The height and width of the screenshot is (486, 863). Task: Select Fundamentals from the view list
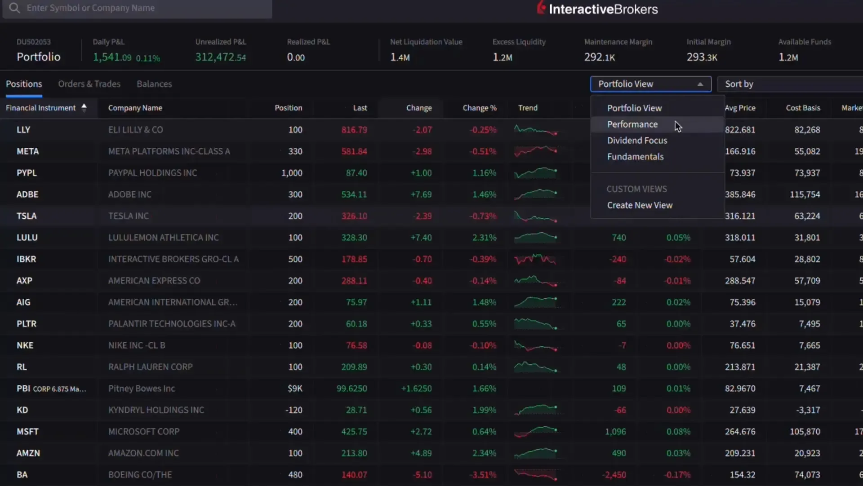point(635,156)
